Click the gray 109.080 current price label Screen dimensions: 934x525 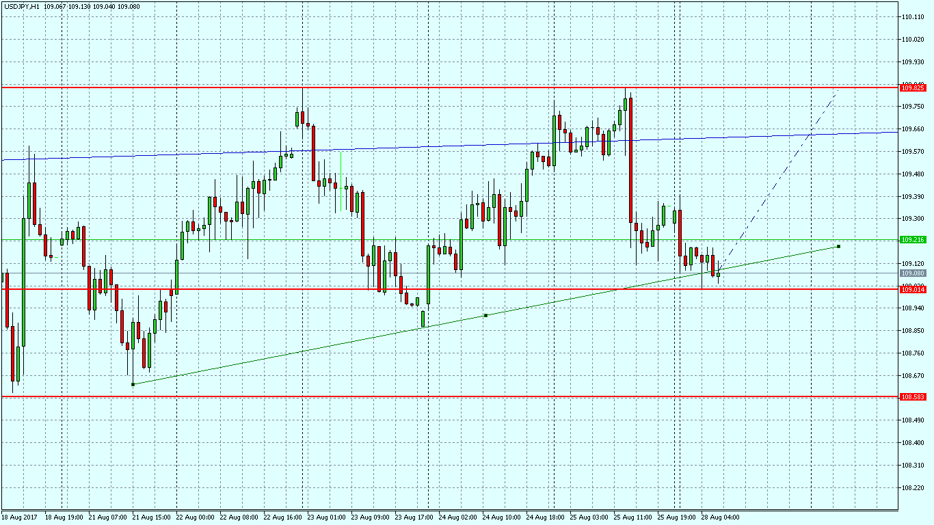click(x=913, y=273)
